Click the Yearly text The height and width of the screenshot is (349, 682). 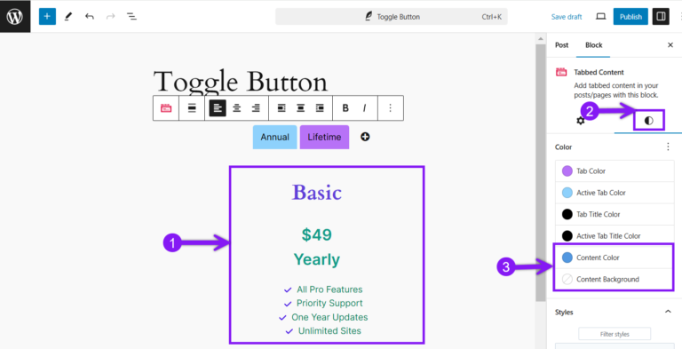point(317,259)
